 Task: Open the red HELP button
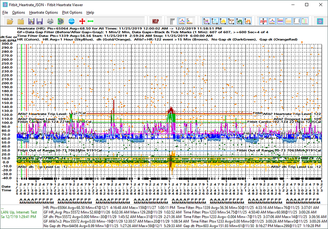pos(155,21)
